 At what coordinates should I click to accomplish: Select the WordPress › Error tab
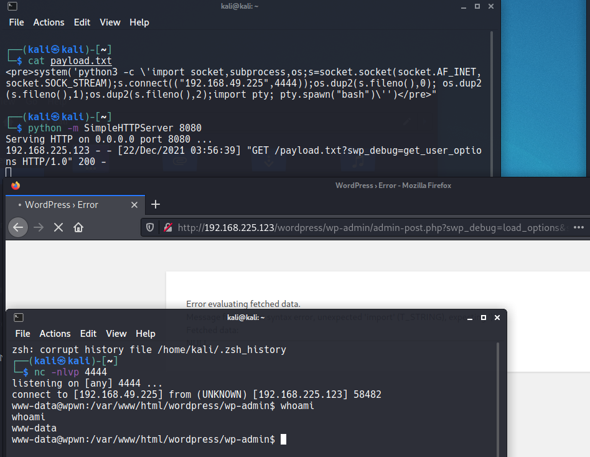point(75,205)
